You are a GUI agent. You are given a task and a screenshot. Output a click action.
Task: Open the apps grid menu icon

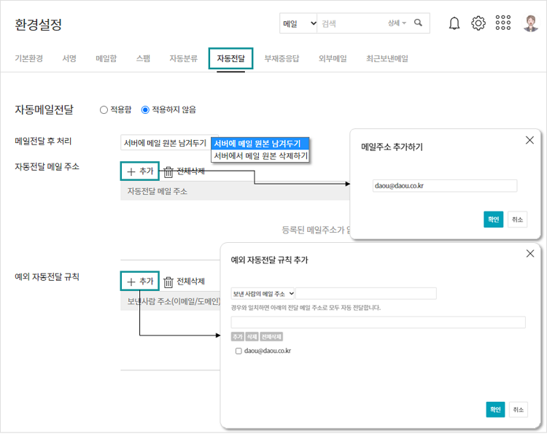(503, 23)
